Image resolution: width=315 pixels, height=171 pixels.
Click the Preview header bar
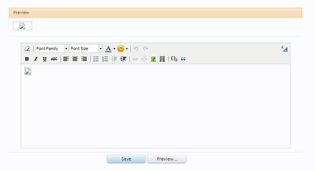coord(156,13)
